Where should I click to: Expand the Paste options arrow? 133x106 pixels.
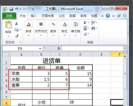tap(8, 36)
